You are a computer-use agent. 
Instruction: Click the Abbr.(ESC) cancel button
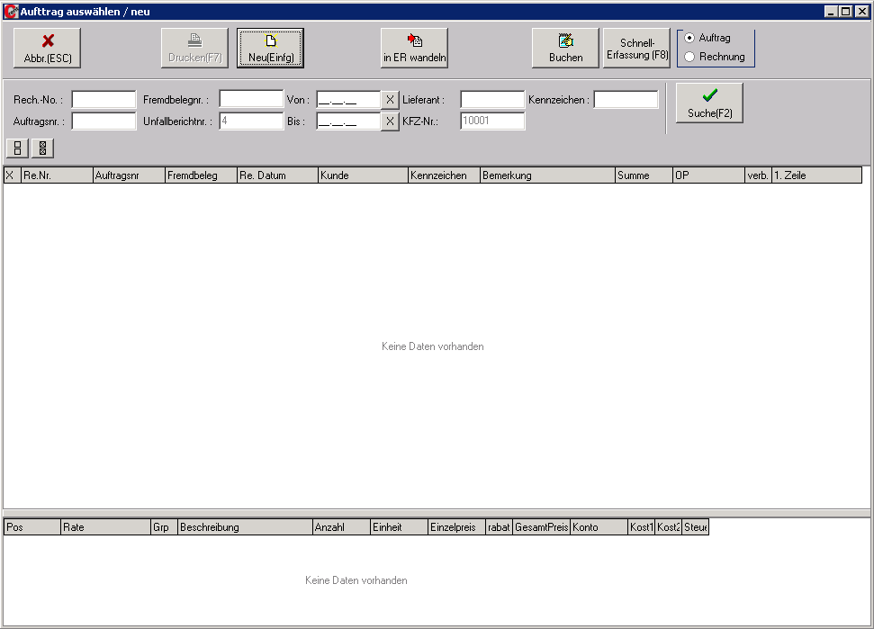point(48,49)
